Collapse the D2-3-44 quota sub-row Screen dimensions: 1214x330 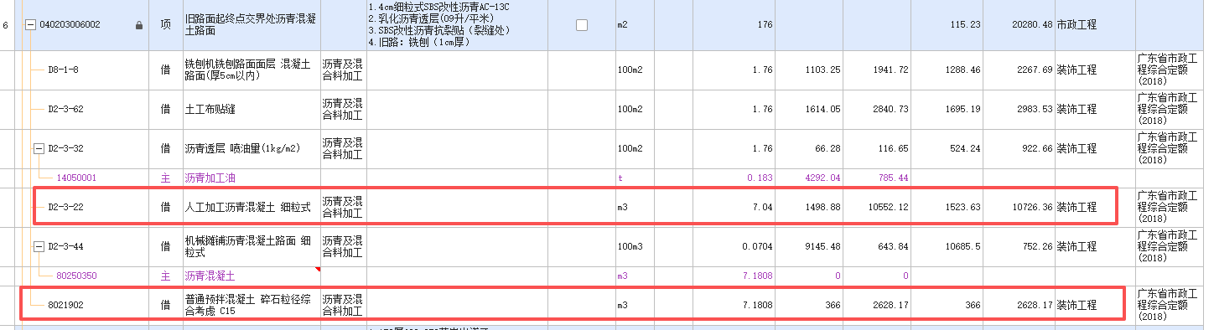coord(38,246)
